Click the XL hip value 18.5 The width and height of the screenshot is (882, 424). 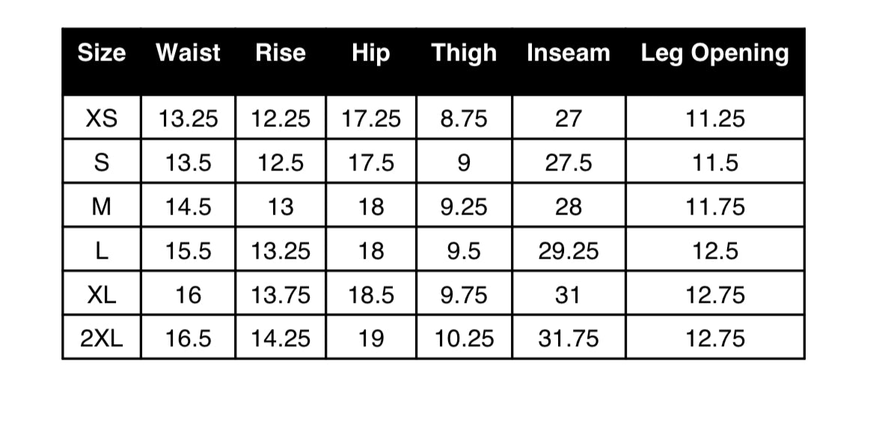pos(371,294)
